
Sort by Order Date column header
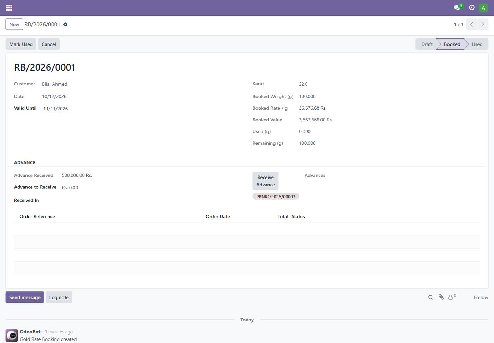point(218,217)
